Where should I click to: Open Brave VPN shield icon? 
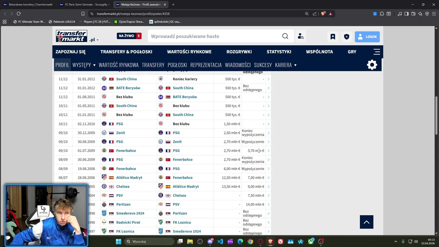pyautogui.click(x=427, y=14)
